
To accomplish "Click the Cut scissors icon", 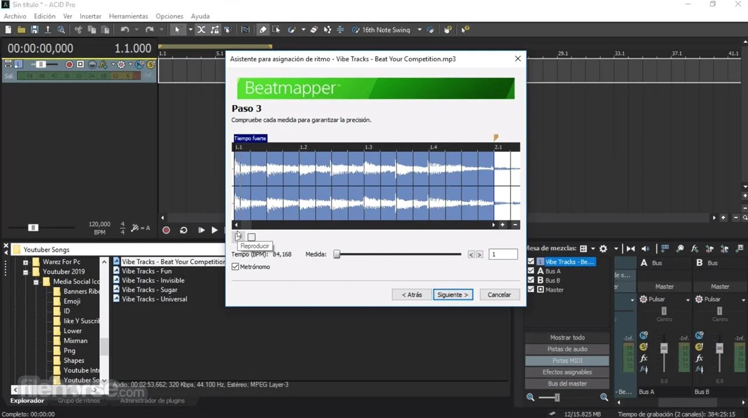I will point(78,30).
